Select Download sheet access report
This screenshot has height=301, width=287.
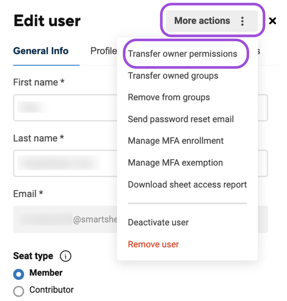pos(187,184)
